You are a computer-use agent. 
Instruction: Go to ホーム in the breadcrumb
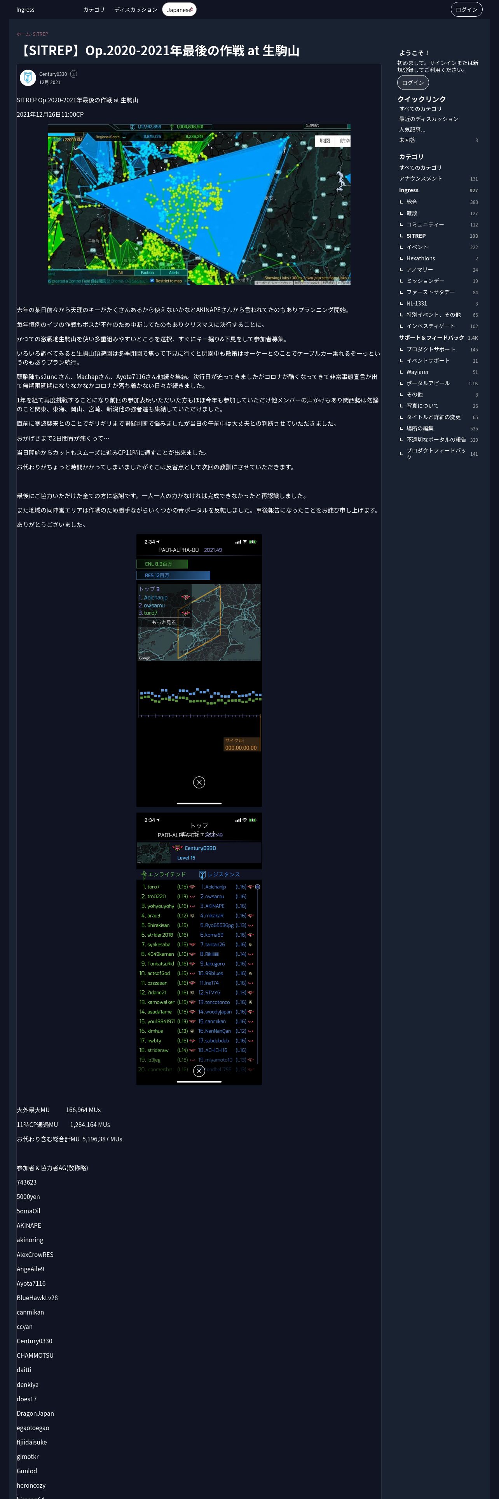pyautogui.click(x=23, y=34)
